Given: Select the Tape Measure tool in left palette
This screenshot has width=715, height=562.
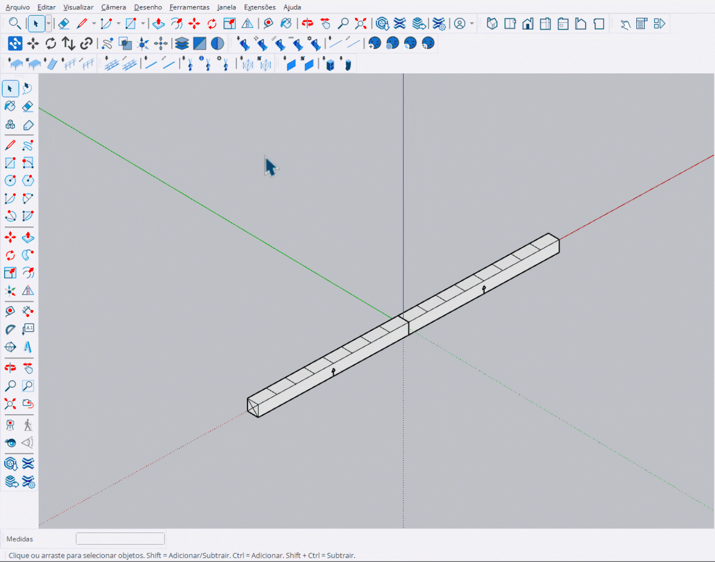Looking at the screenshot, I should coord(10,312).
